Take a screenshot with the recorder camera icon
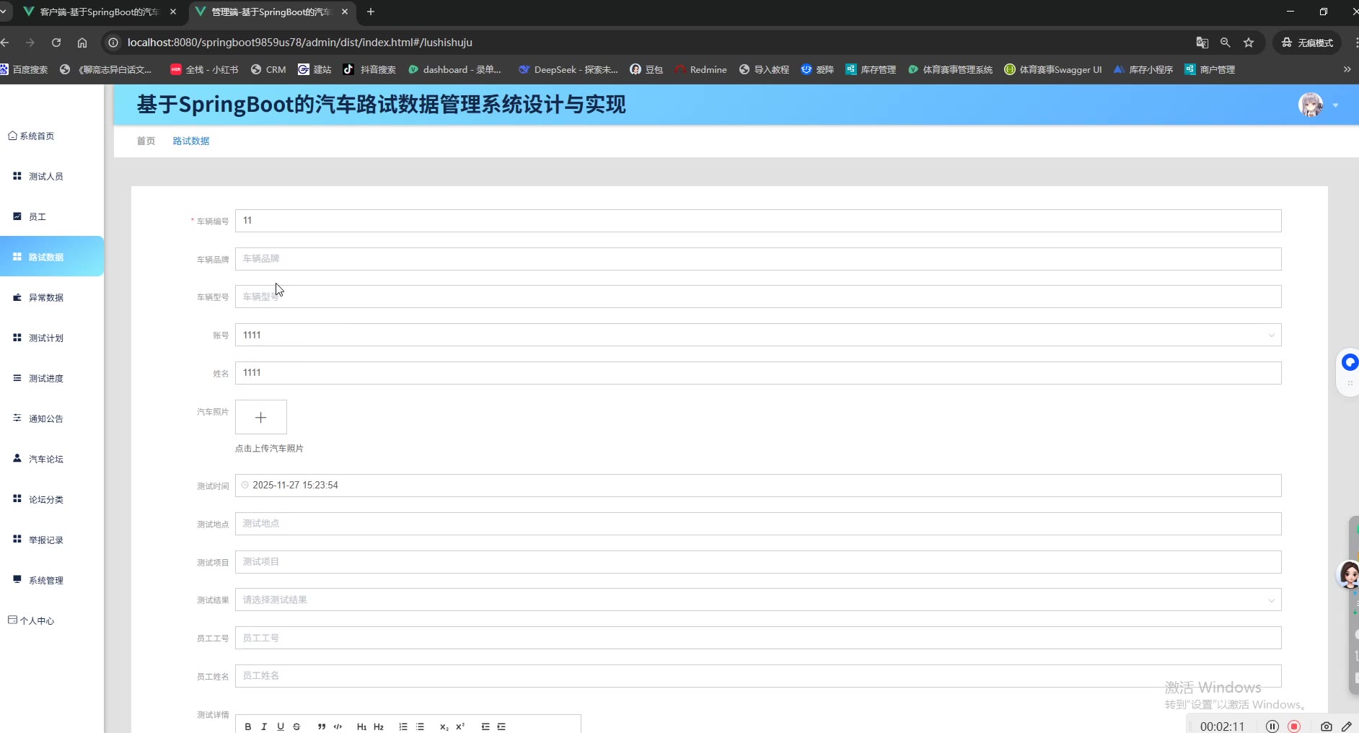Viewport: 1359px width, 733px height. [1326, 727]
